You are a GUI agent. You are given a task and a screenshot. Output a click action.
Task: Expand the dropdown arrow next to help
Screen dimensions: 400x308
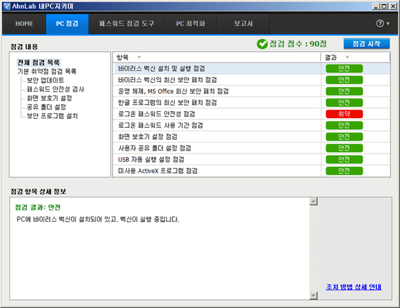(388, 24)
